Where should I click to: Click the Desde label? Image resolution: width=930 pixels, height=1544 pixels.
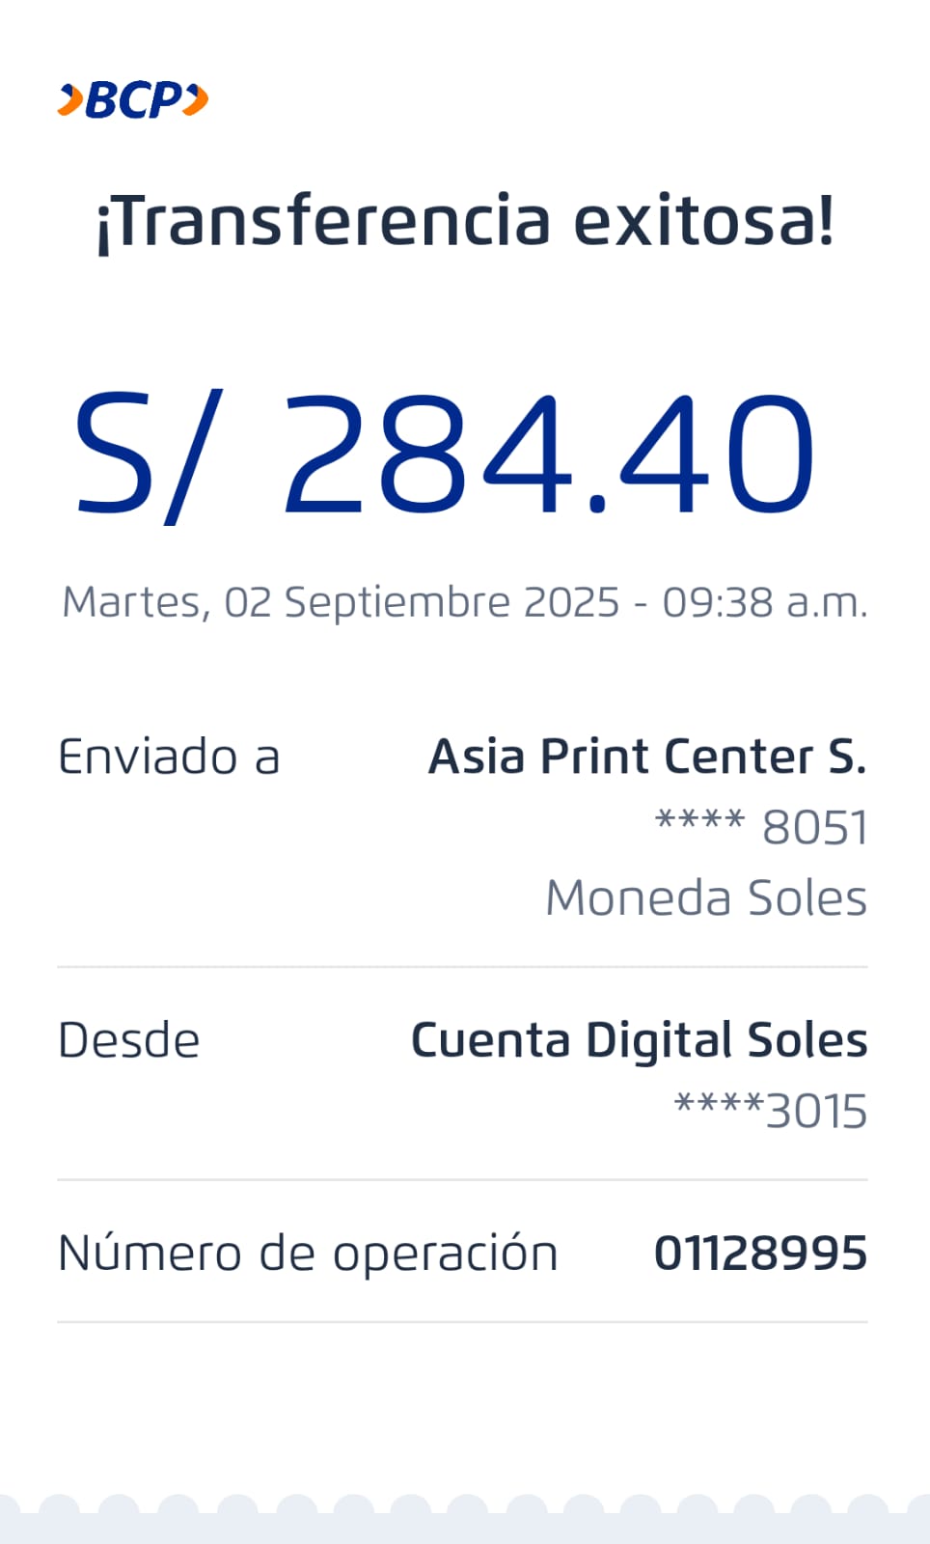pos(129,1040)
